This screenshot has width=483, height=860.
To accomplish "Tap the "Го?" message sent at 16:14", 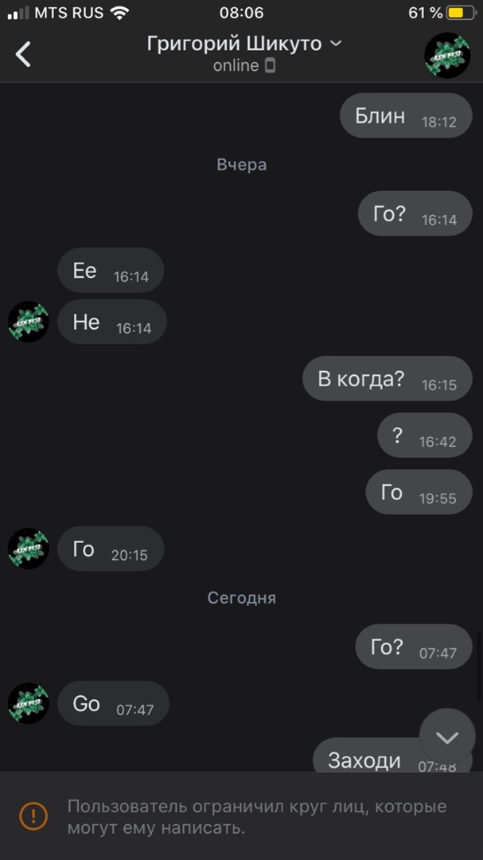I will pyautogui.click(x=415, y=213).
